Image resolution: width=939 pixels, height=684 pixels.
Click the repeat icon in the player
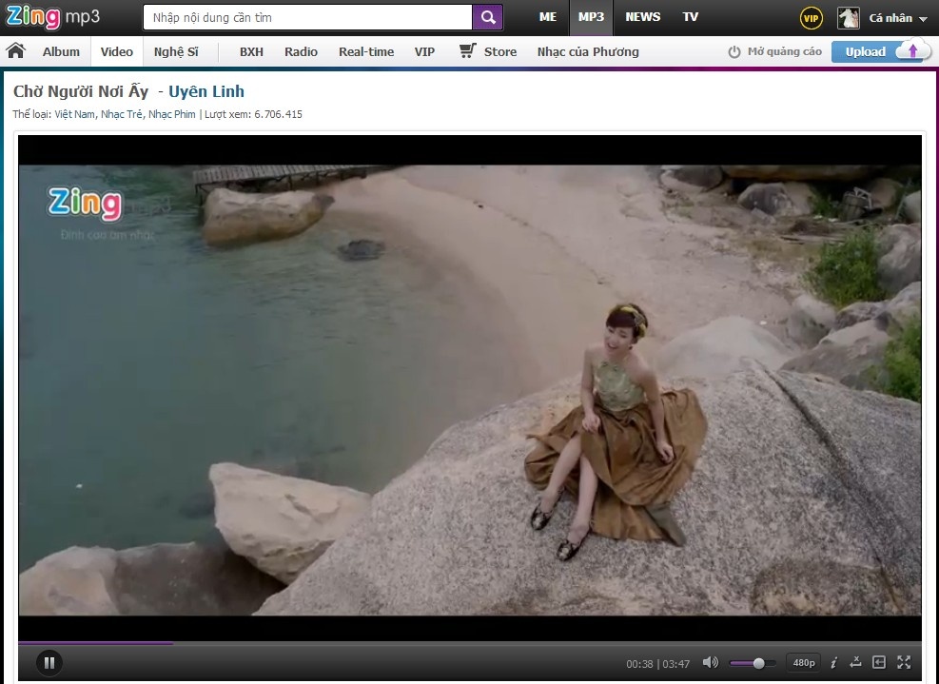pos(855,662)
